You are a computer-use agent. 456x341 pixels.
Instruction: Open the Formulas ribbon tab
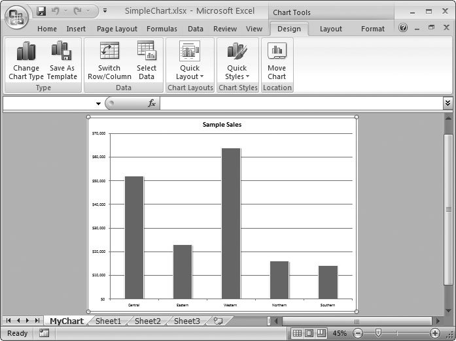162,29
